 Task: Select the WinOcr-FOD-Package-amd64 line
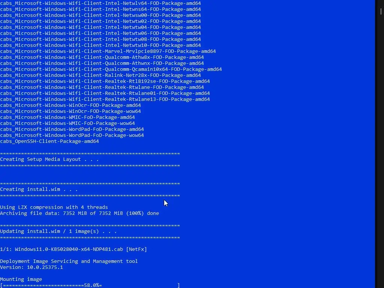pyautogui.click(x=70, y=105)
